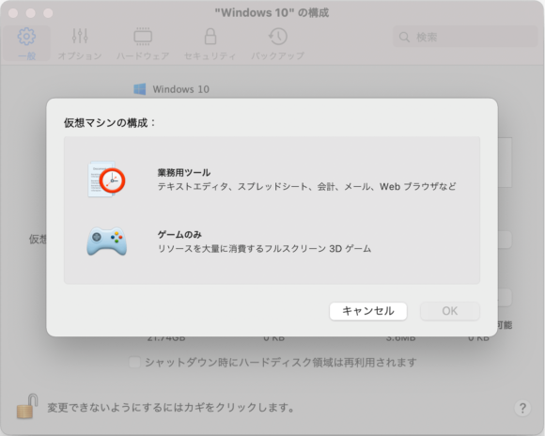Select the ゲームのみ gamepad icon
Viewport: 545px width, 436px height.
(x=107, y=241)
